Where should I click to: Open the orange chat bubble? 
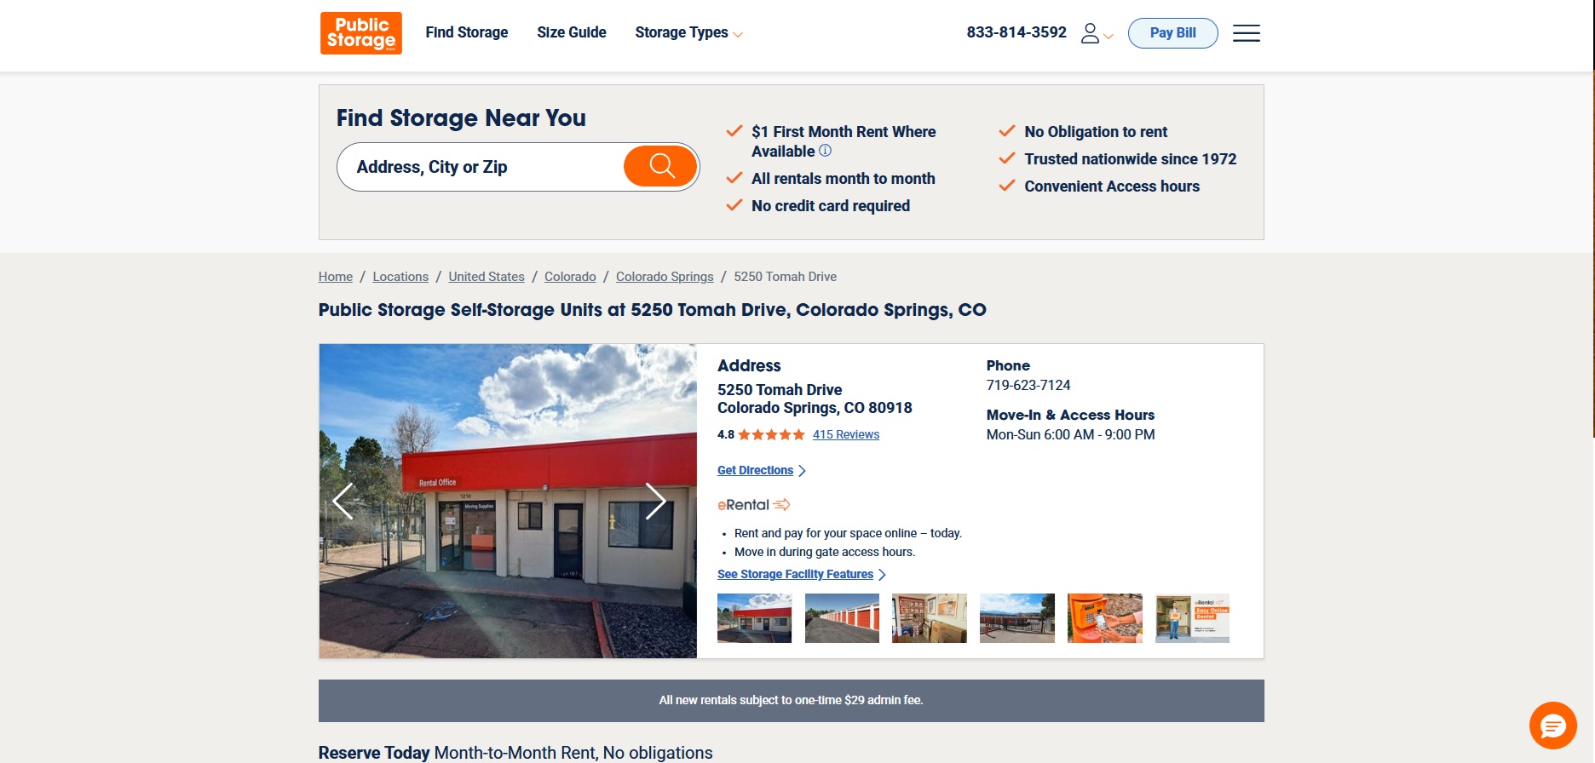(1552, 726)
